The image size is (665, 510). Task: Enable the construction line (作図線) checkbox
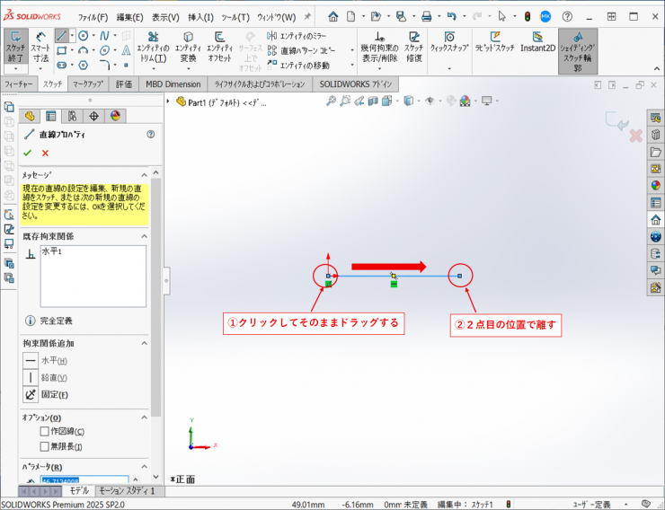pos(44,431)
